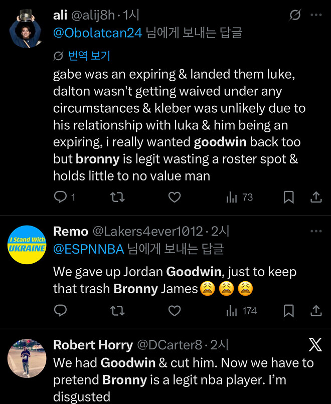331x404 pixels.
Task: Click the share icon on ali's tweet
Action: click(316, 197)
